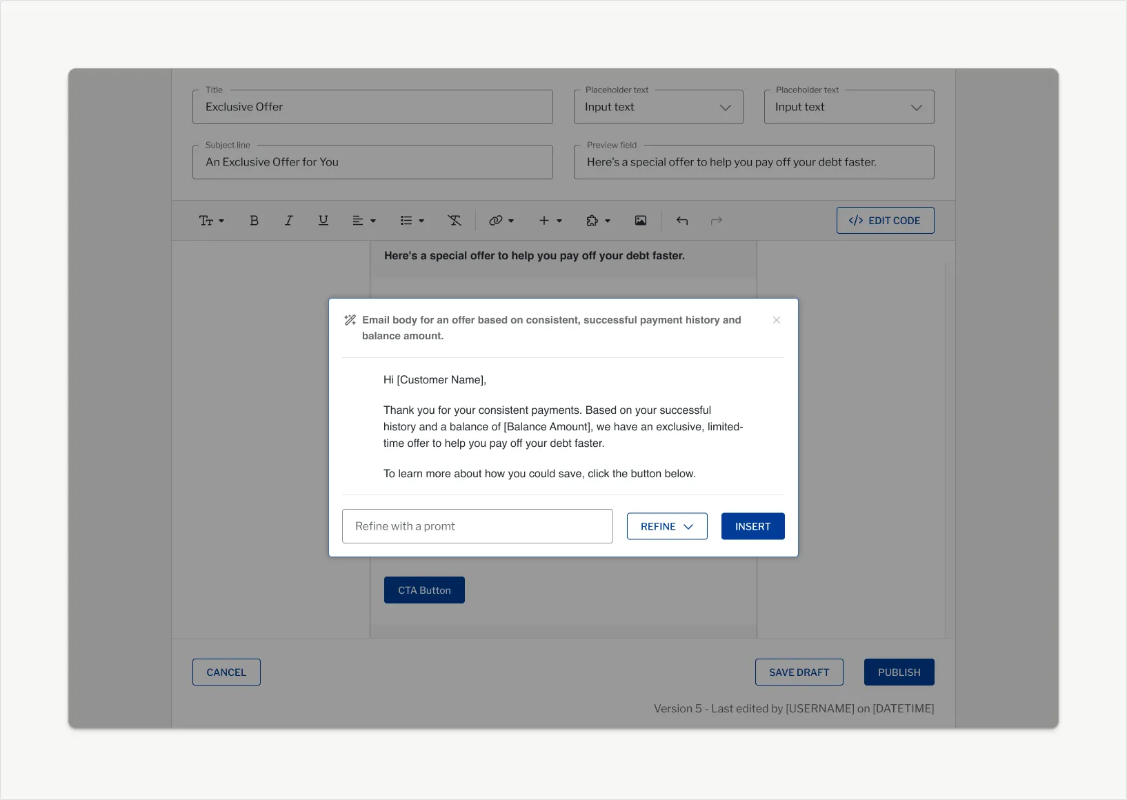The image size is (1127, 800).
Task: Redo the last action
Action: 717,221
